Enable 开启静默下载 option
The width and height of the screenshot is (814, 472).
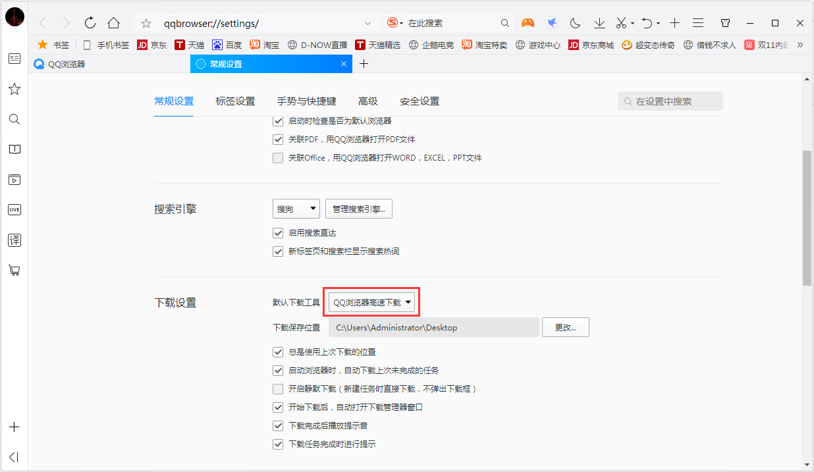[x=278, y=388]
